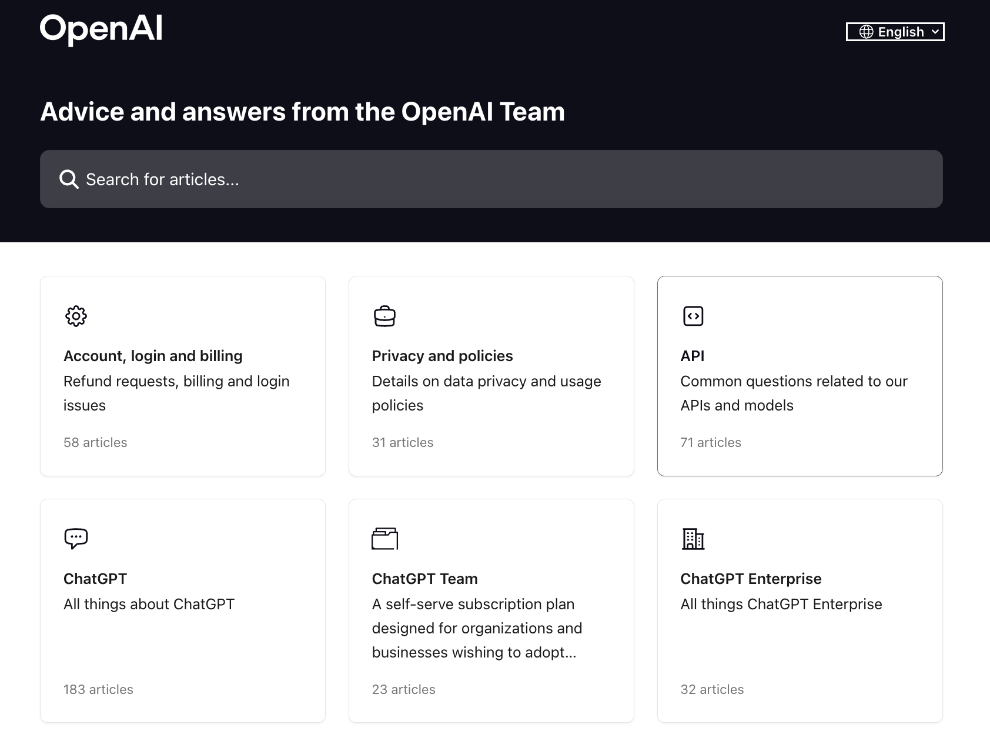990x741 pixels.
Task: Click the building icon on Enterprise card
Action: 693,539
